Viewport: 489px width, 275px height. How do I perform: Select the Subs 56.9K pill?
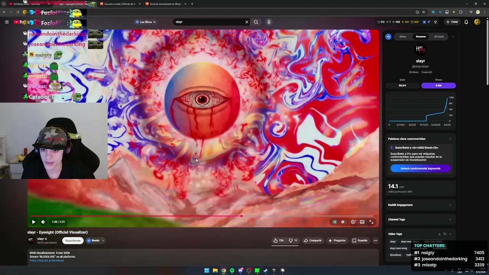click(402, 86)
